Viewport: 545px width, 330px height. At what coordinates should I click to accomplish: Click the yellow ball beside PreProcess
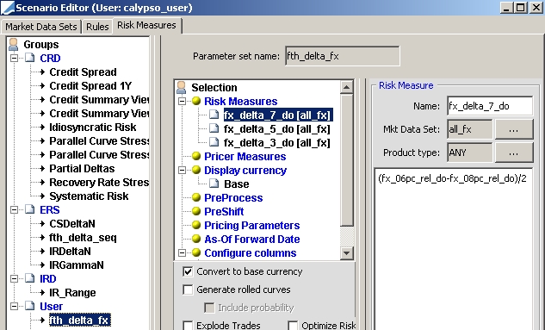point(196,197)
